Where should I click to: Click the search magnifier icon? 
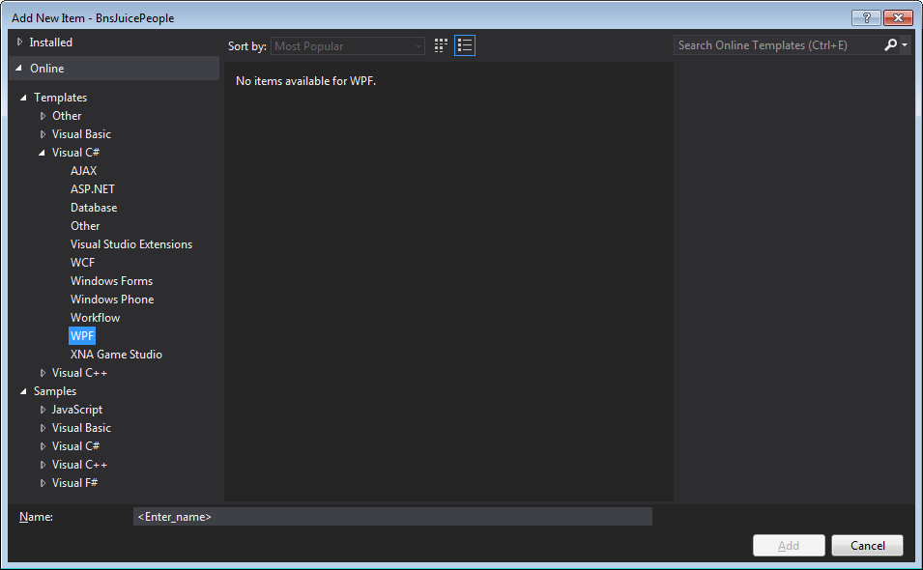[891, 45]
